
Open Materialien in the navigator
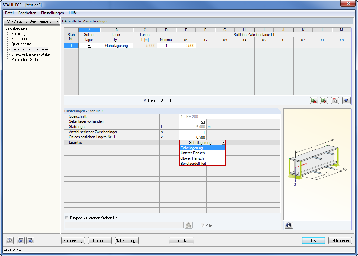[x=20, y=39]
